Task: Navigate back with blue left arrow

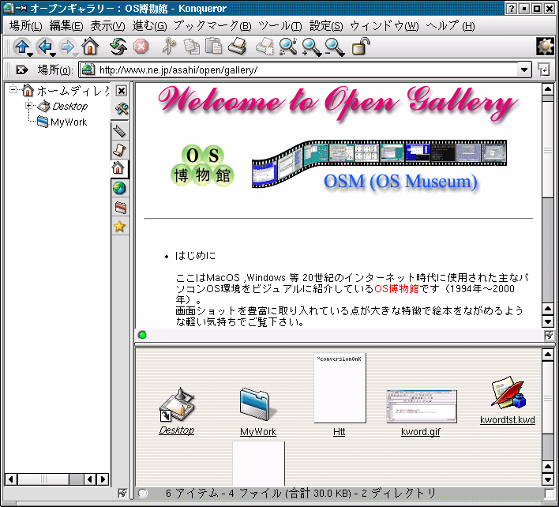Action: (x=44, y=47)
